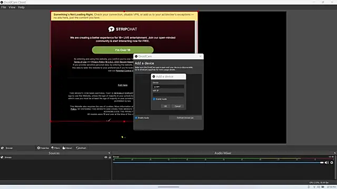Screen dimensions: 337x189
Task: Click Cancel in Add a device dialog
Action: click(x=177, y=106)
